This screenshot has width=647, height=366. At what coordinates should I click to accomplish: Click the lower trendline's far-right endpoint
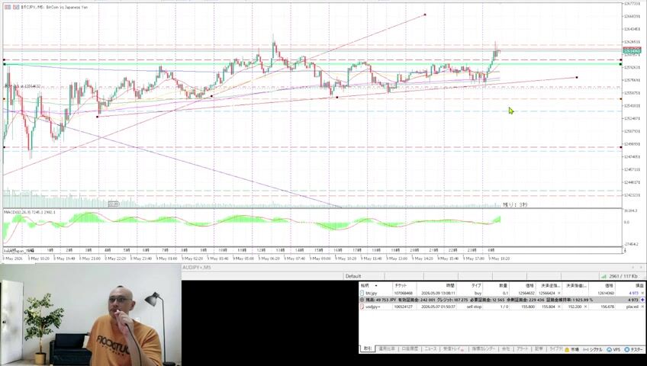coord(577,77)
